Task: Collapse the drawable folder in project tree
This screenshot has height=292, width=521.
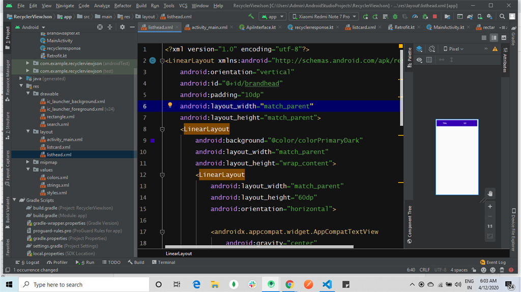Action: [28, 94]
